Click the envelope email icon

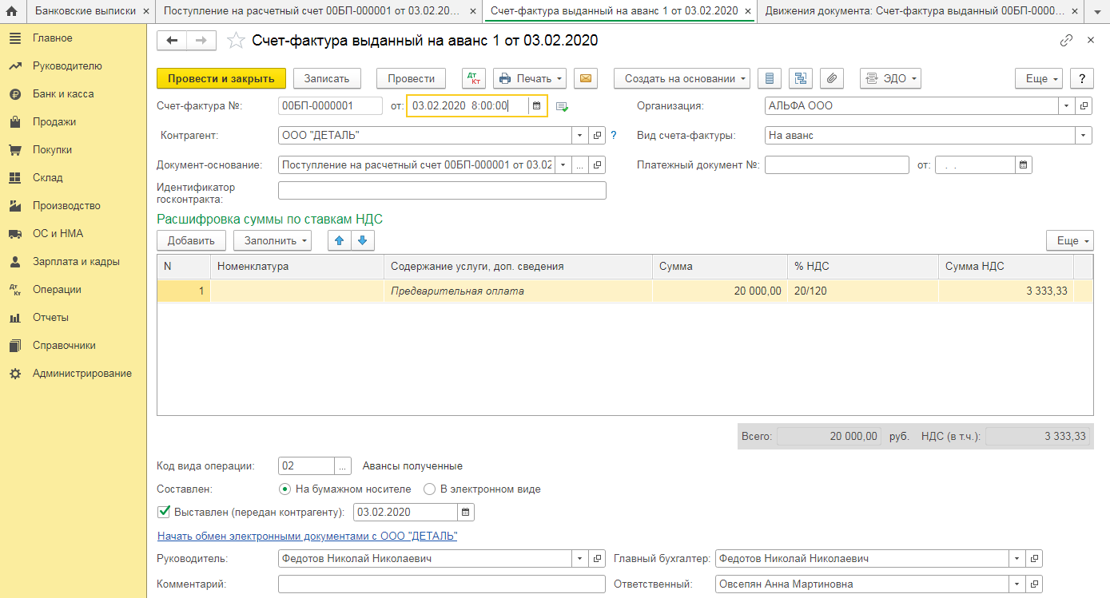(586, 78)
